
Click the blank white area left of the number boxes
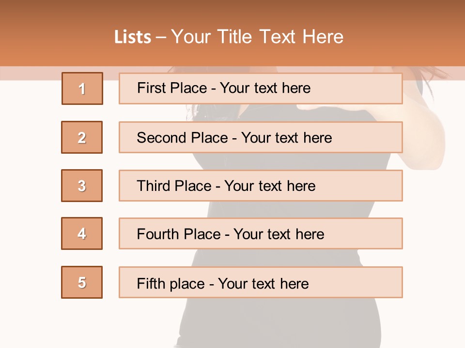pyautogui.click(x=29, y=193)
